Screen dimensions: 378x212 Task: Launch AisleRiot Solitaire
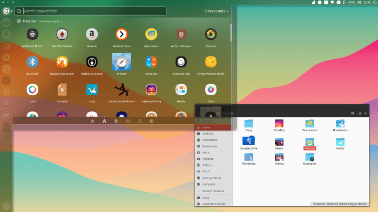[62, 34]
